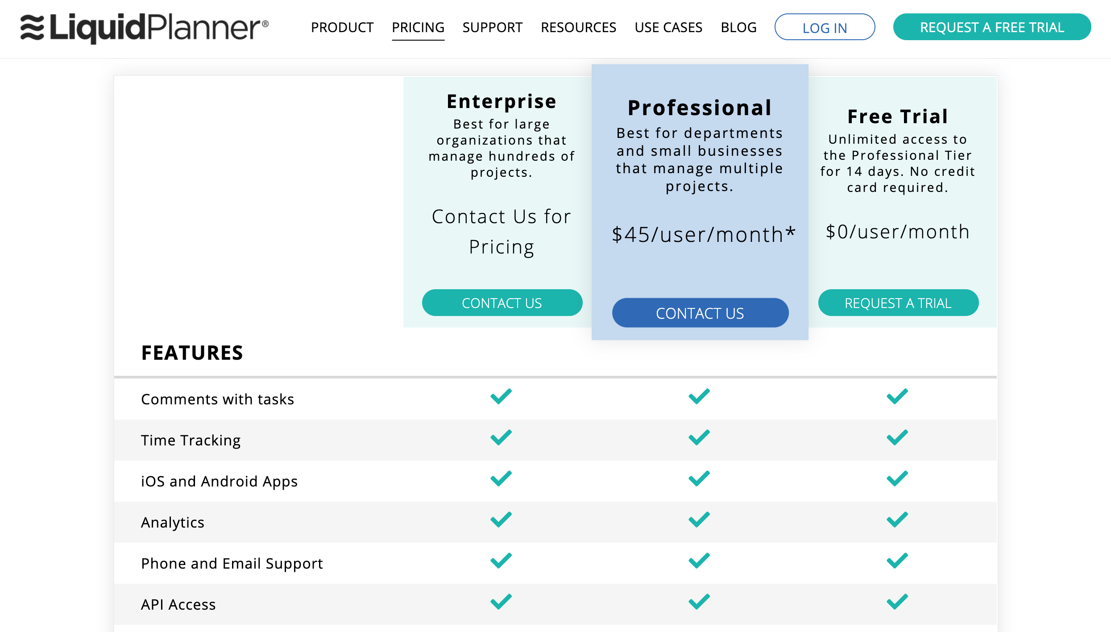Click the Time Tracking feature label
The height and width of the screenshot is (632, 1111).
[x=191, y=440]
